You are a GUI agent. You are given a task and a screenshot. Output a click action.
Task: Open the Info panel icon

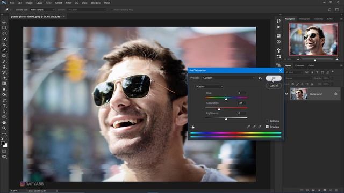(278, 42)
